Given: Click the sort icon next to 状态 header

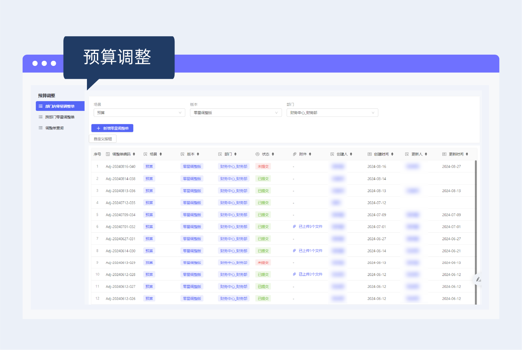Looking at the screenshot, I should coord(273,154).
